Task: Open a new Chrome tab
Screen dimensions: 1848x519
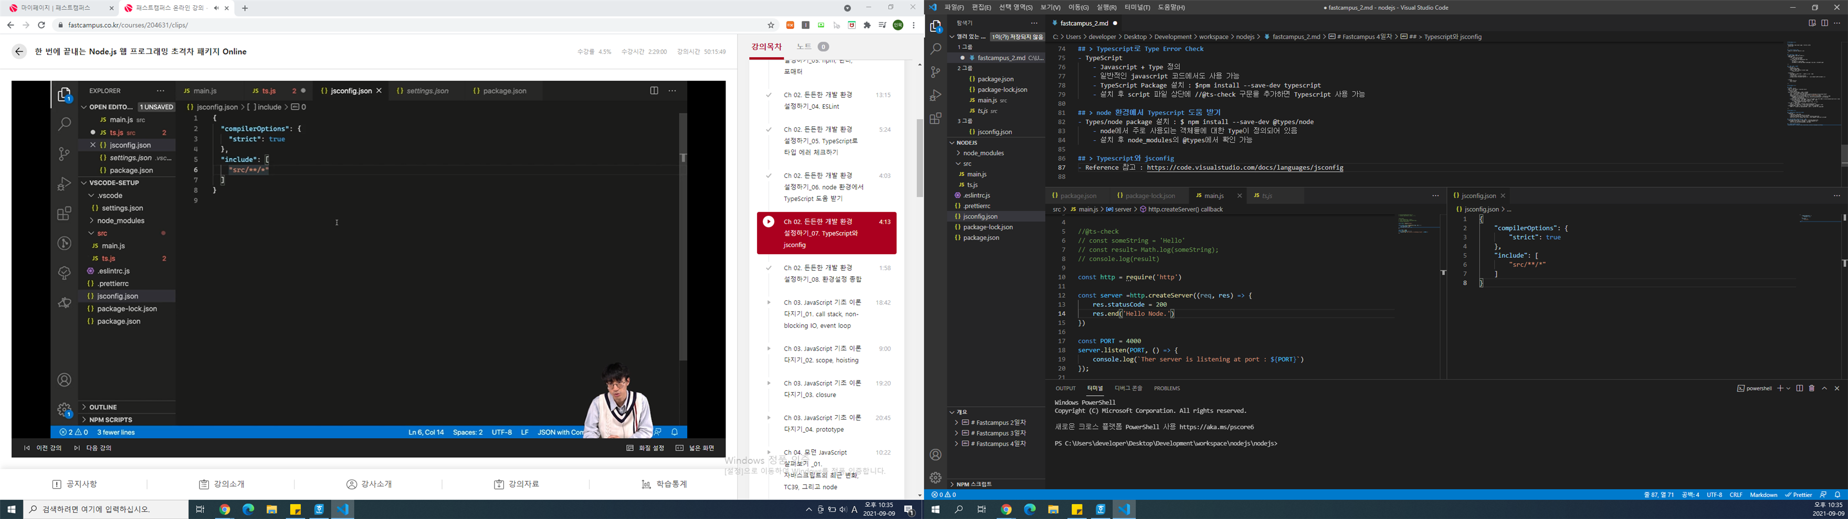Action: 245,8
